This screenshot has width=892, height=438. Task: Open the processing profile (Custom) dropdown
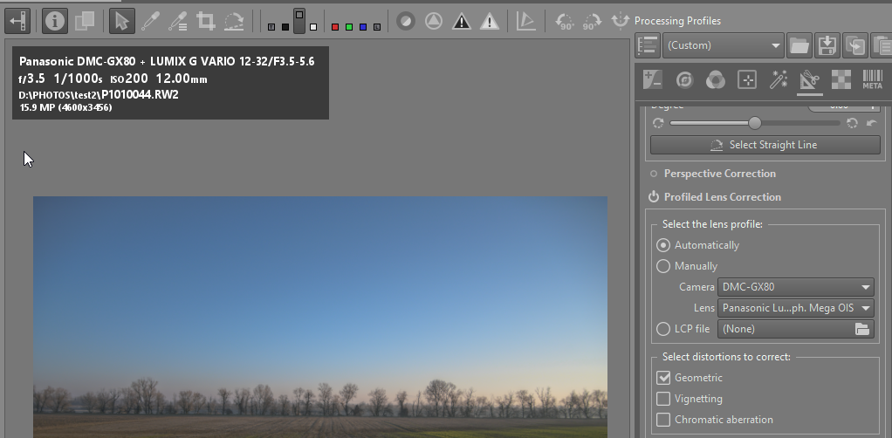[x=724, y=45]
